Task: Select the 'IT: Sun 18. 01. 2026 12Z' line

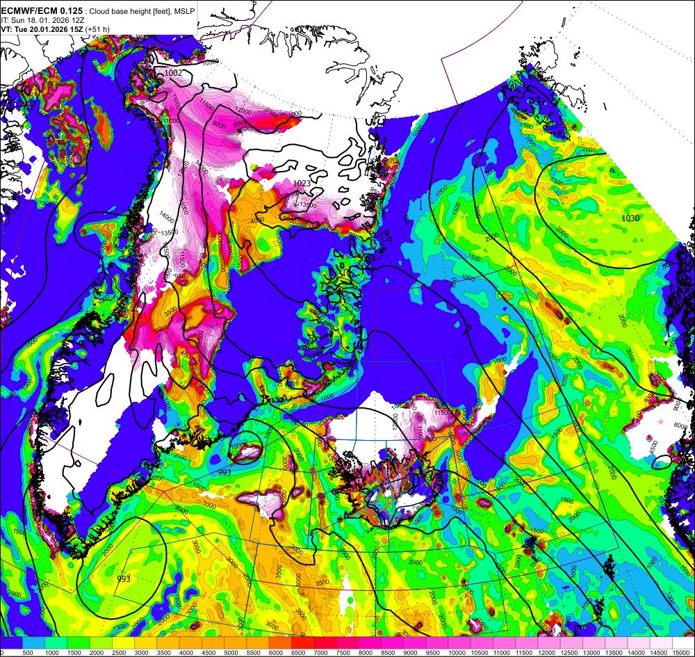Action: [43, 20]
